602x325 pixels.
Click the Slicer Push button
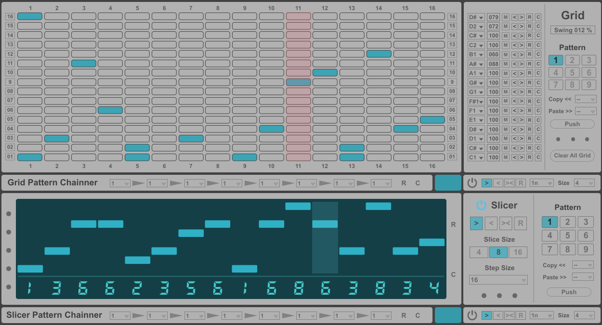[x=569, y=292]
